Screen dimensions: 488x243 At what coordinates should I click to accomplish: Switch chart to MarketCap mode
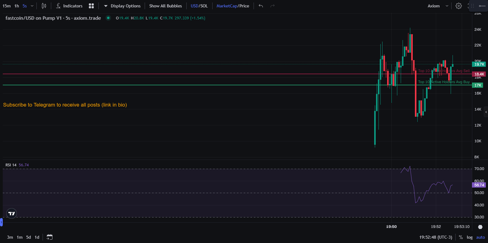[x=227, y=6]
